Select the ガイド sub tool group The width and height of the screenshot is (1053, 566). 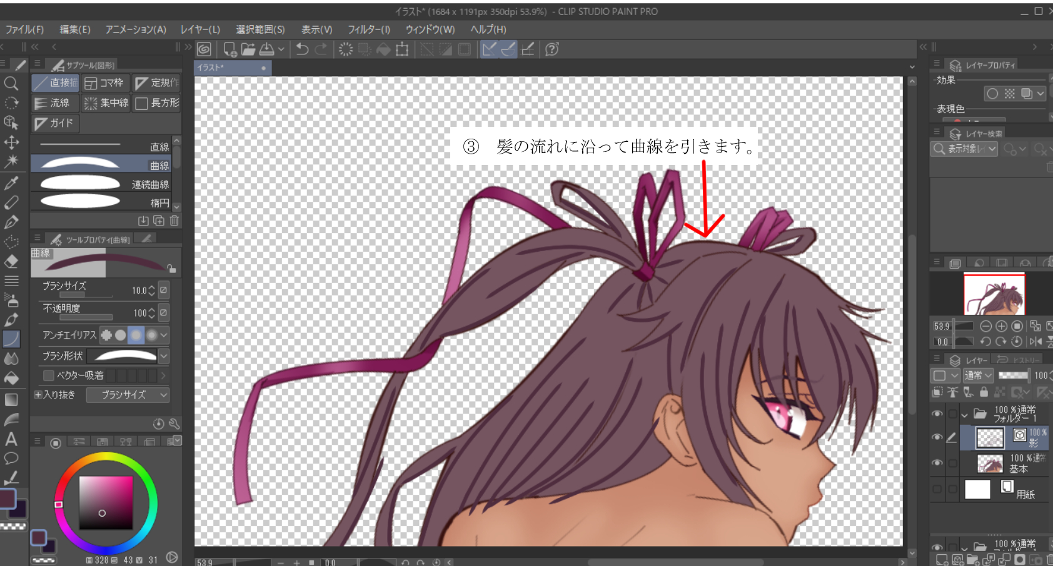pos(55,123)
